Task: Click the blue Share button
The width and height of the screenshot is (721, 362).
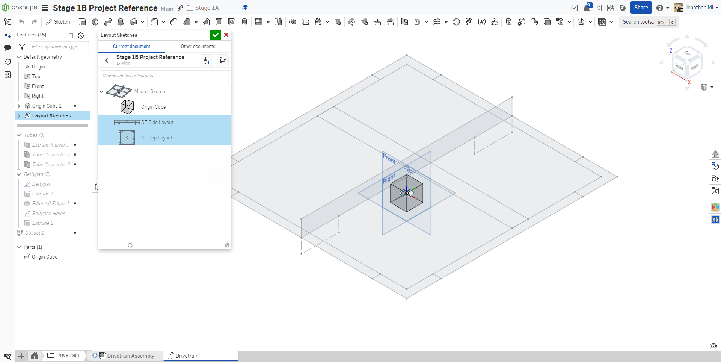Action: point(641,8)
